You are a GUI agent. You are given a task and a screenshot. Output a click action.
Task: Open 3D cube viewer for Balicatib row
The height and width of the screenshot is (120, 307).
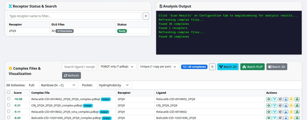click(x=280, y=118)
